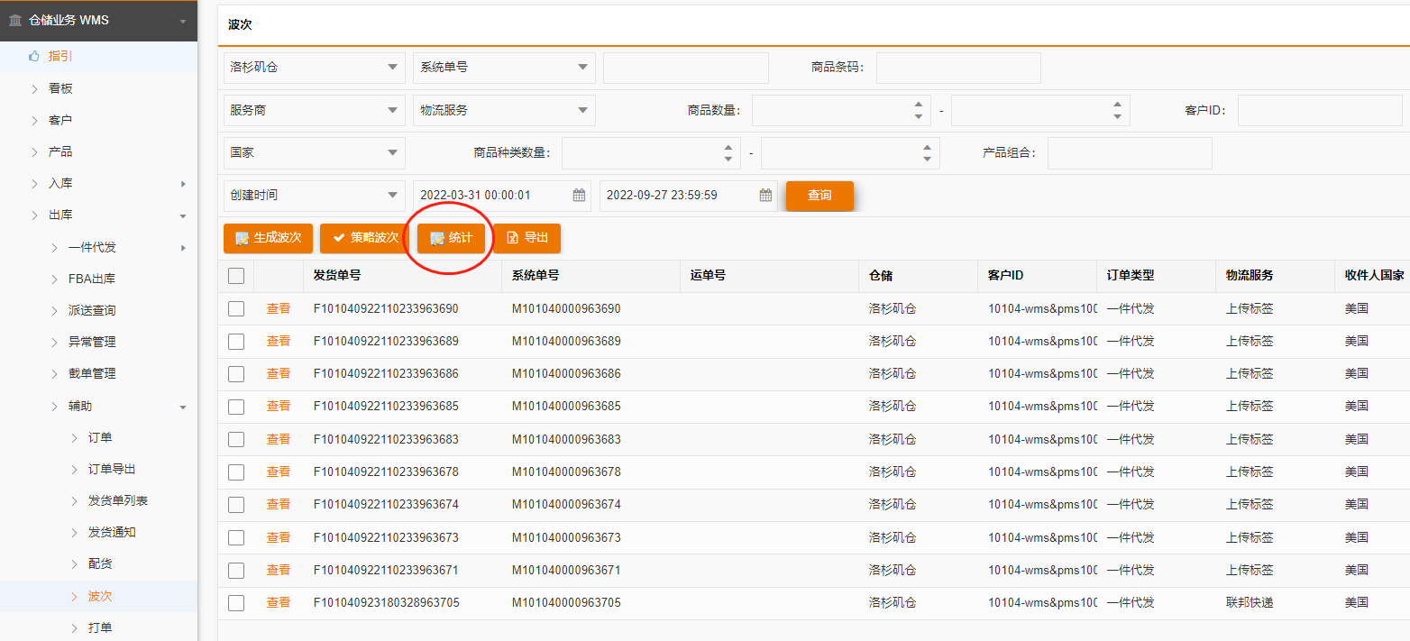The height and width of the screenshot is (641, 1410).
Task: Click 查看 for order M101040000963673
Action: click(279, 537)
